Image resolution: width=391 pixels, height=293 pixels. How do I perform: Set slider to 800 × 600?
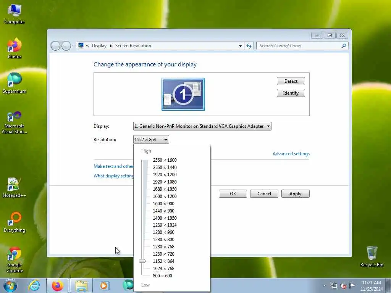(x=162, y=275)
